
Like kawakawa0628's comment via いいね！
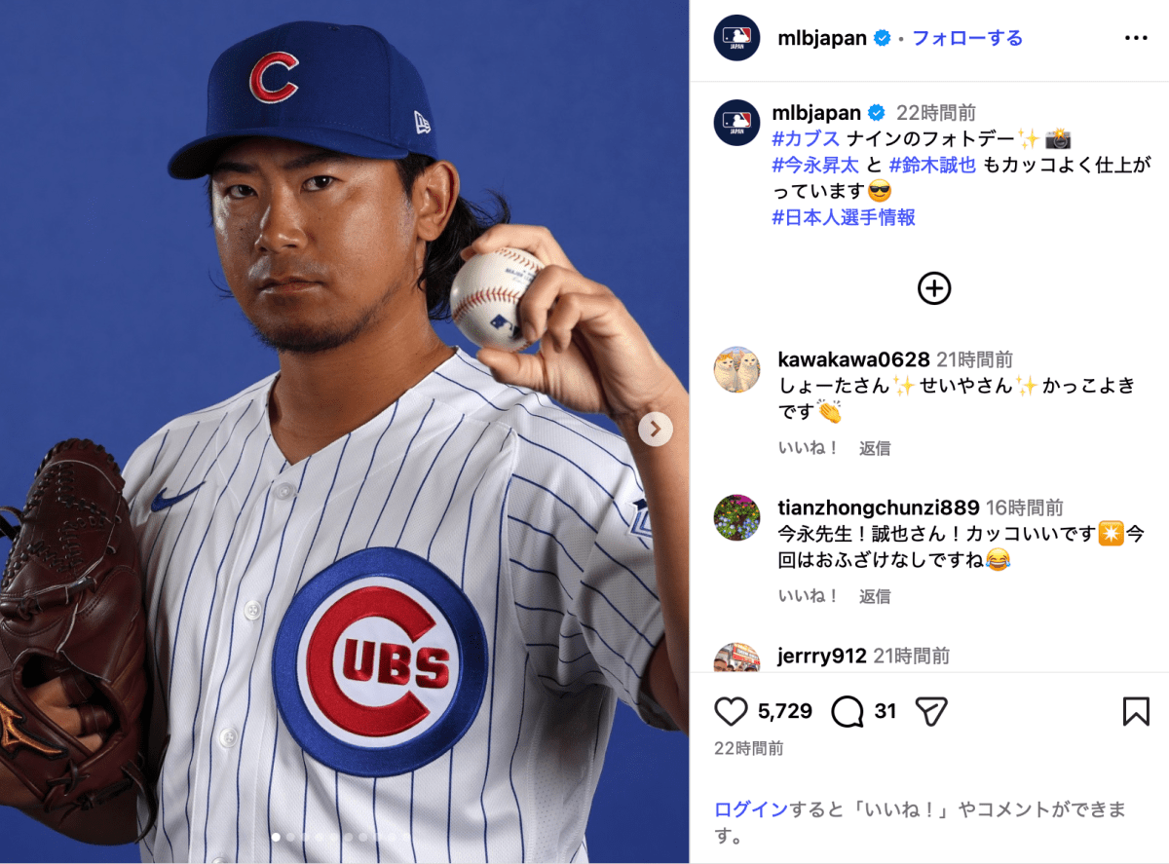tap(809, 448)
